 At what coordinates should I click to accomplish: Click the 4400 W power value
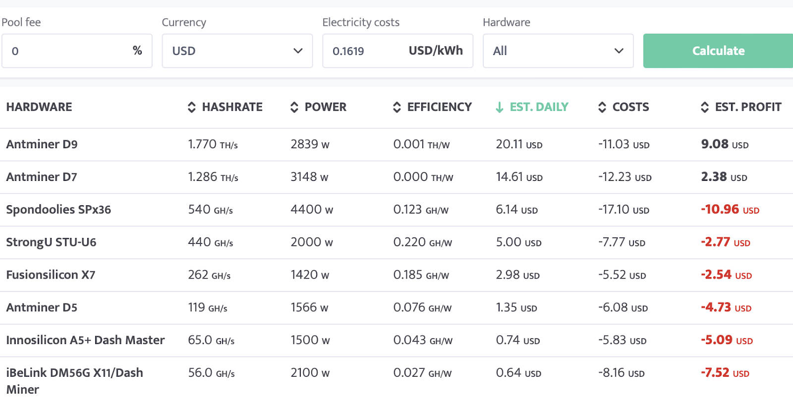pyautogui.click(x=312, y=210)
